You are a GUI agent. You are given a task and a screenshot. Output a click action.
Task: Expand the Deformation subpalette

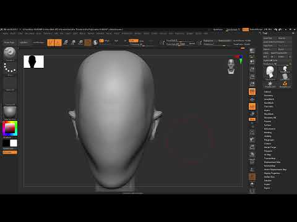pos(270,129)
